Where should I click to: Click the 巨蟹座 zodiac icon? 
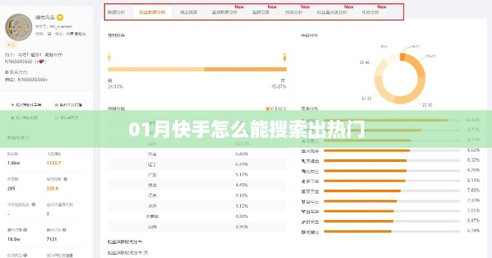[x=303, y=232]
